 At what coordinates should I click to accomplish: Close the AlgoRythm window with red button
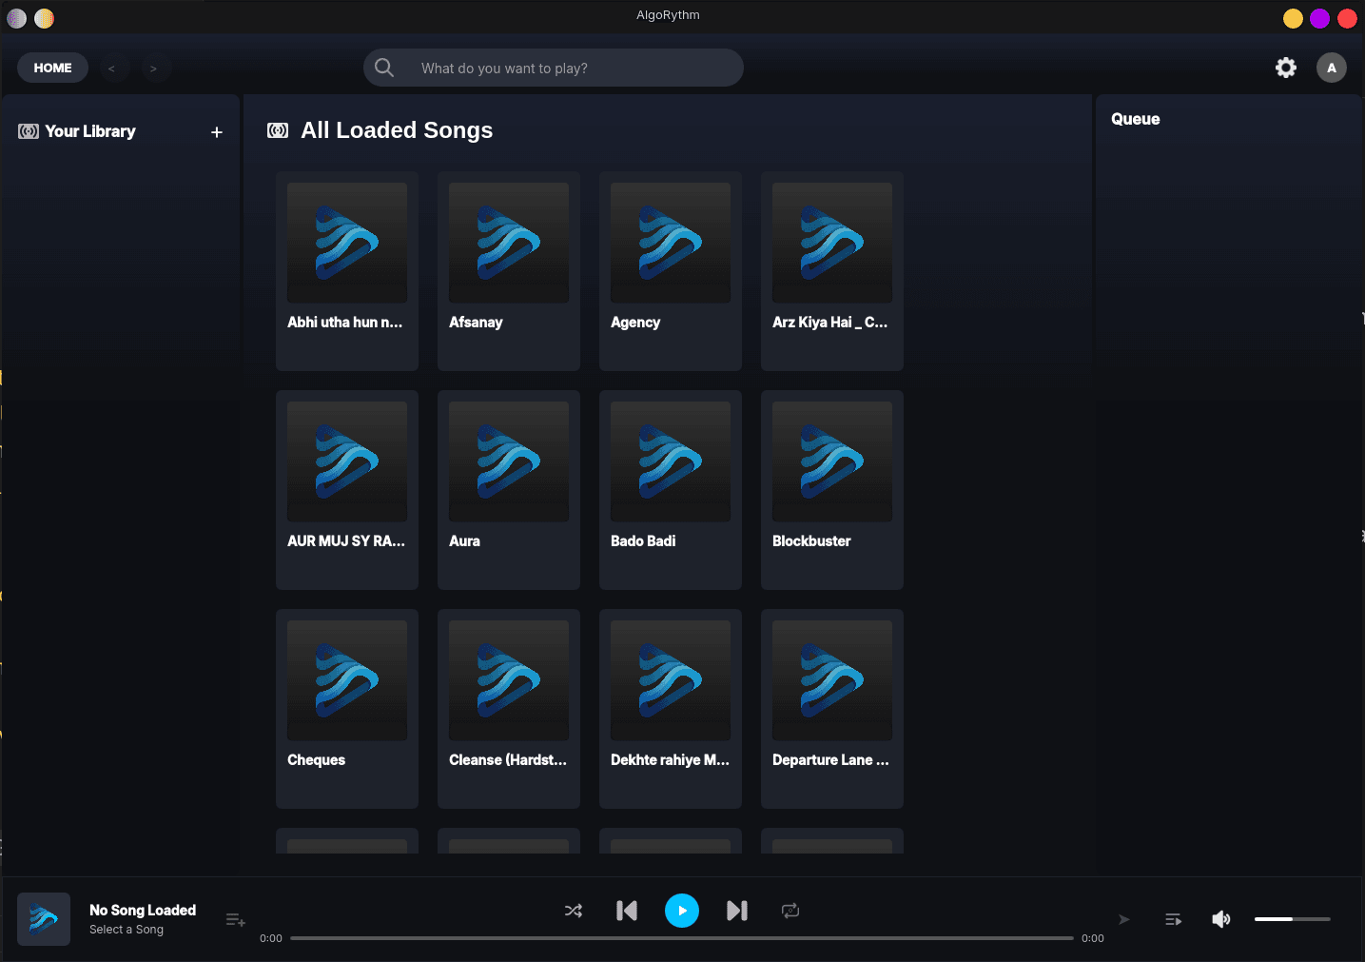tap(1347, 18)
